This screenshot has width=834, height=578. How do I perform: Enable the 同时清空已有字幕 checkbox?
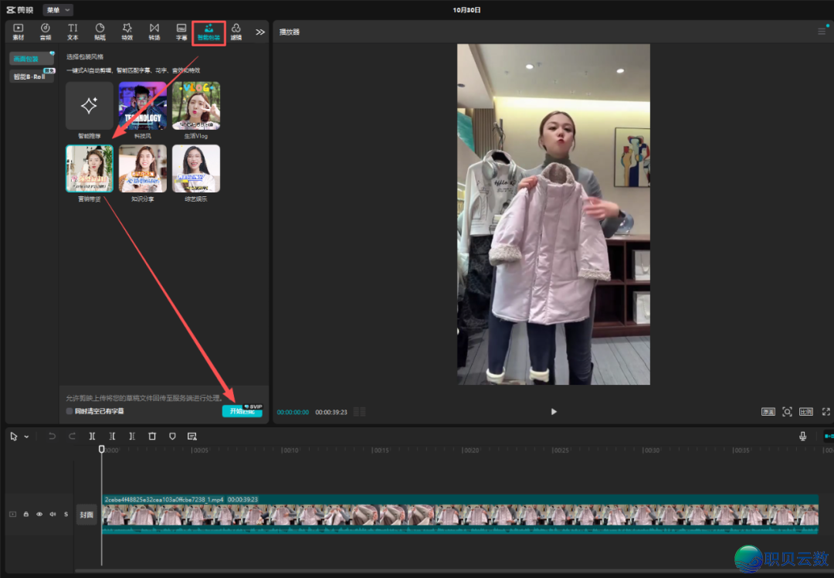click(x=69, y=412)
